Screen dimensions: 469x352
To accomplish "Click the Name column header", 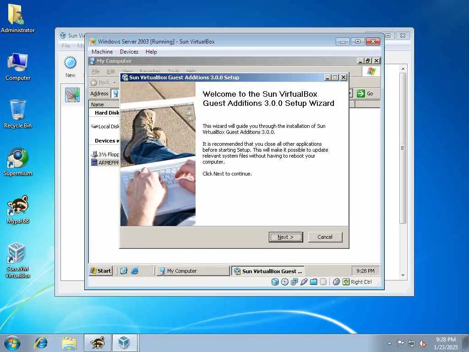I will tap(104, 104).
